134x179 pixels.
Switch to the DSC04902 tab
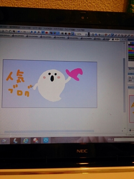[73, 38]
